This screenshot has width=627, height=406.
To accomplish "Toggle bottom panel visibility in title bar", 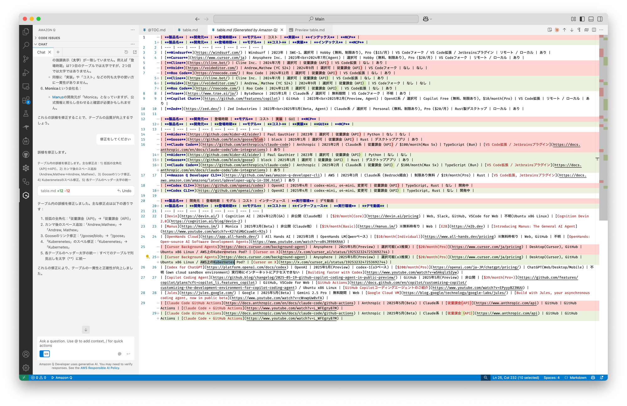I will click(x=591, y=19).
